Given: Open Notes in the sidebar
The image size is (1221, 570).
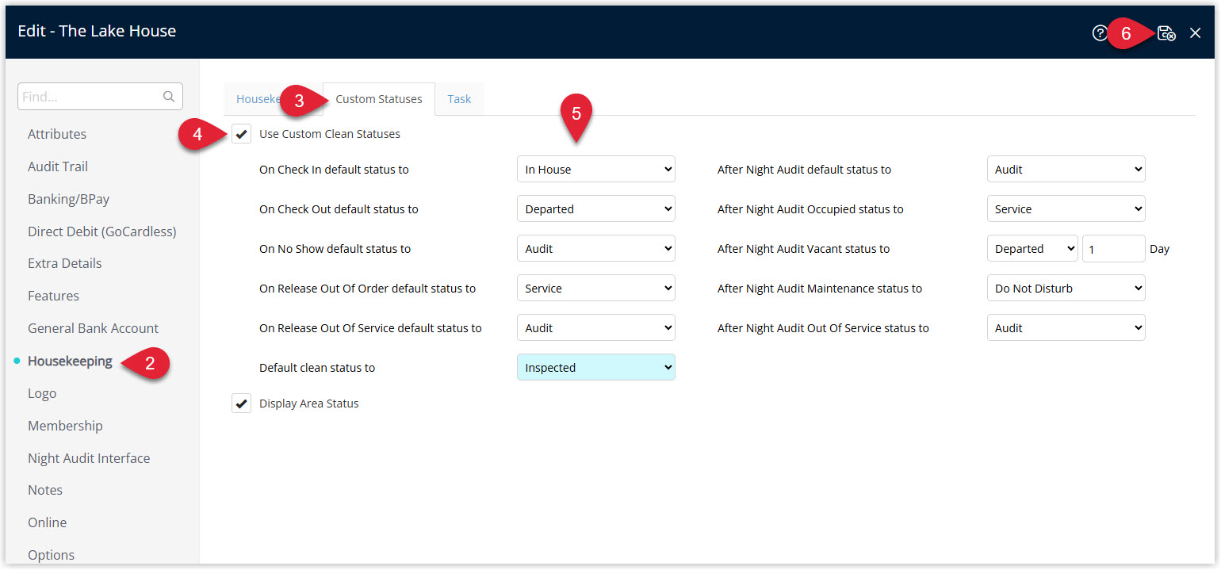Looking at the screenshot, I should [45, 490].
